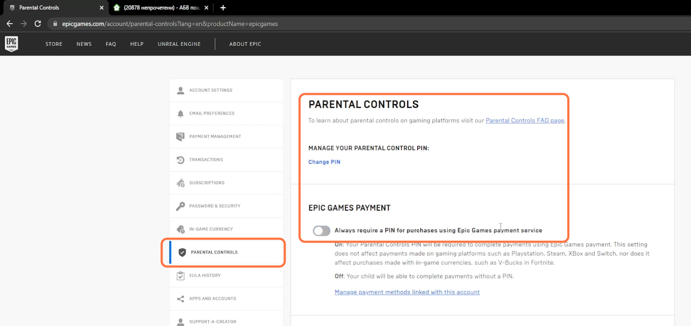Viewport: 691px width, 326px height.
Task: View Transactions section
Action: pos(226,160)
